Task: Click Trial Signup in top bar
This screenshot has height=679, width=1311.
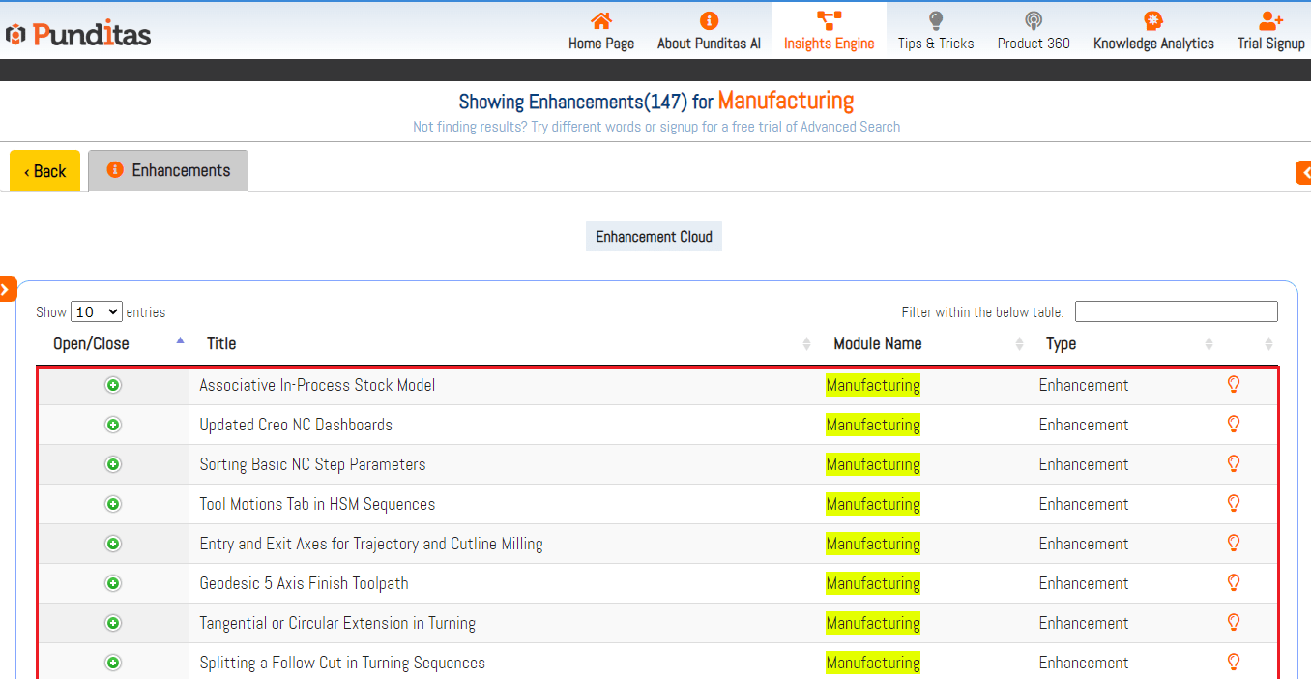Action: tap(1270, 32)
